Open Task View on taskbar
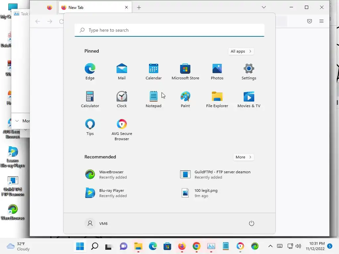This screenshot has width=339, height=254. point(109,246)
